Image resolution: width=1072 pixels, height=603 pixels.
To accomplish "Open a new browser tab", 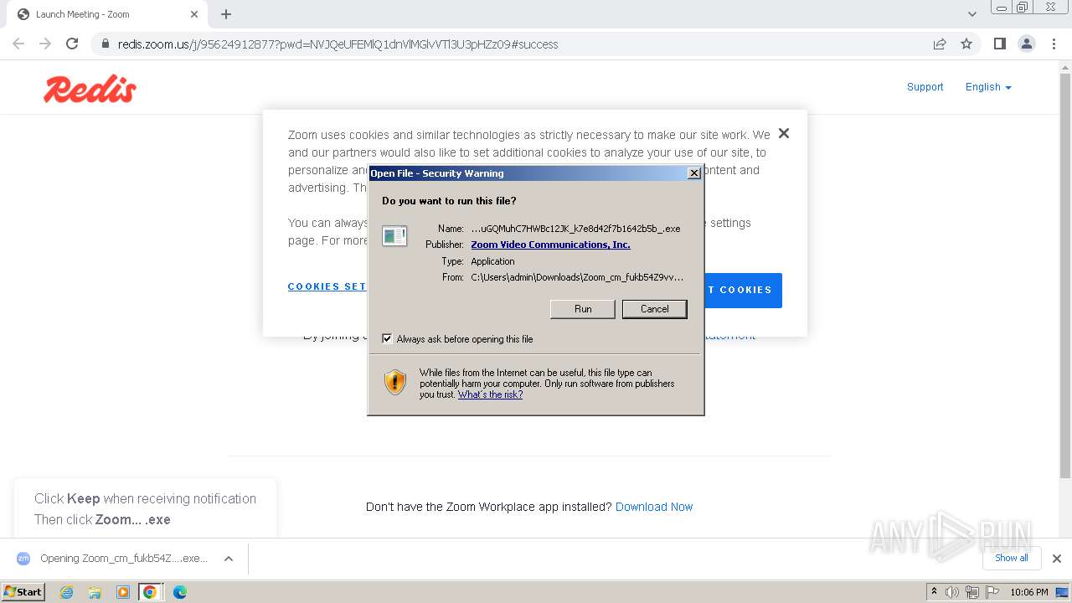I will pyautogui.click(x=226, y=14).
